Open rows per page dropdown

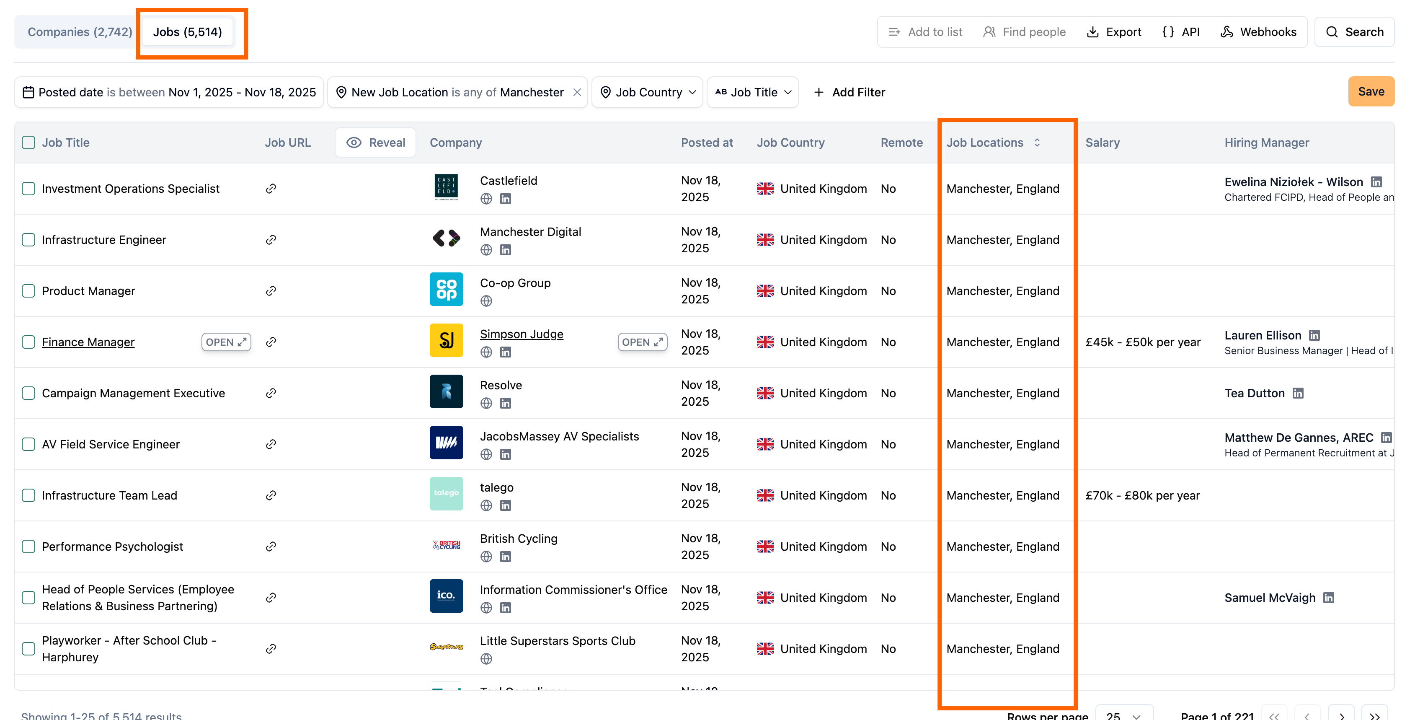[x=1124, y=715]
